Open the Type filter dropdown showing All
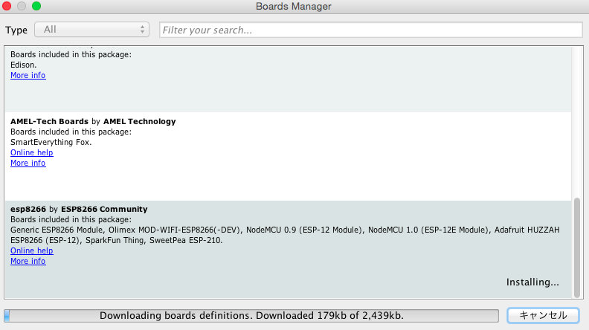589x330 pixels. pyautogui.click(x=91, y=30)
